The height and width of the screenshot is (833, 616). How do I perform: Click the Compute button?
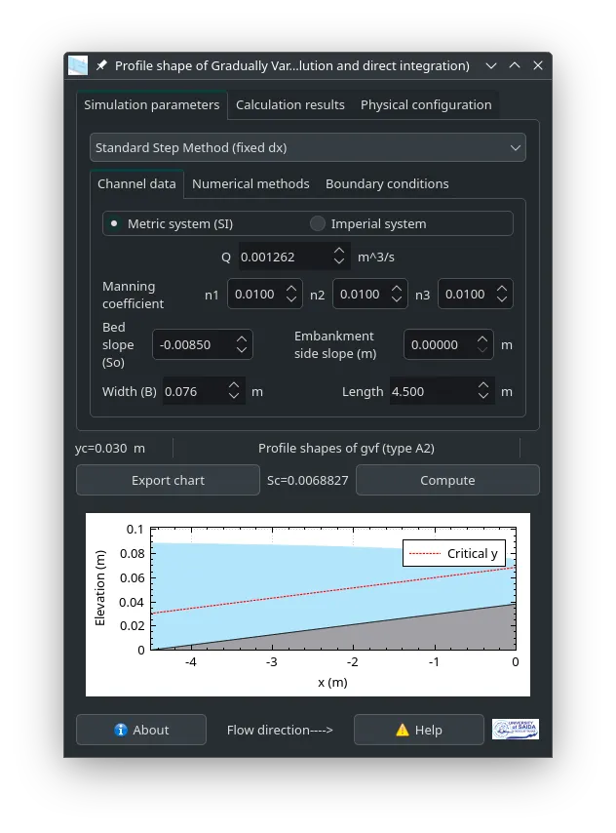(x=447, y=480)
